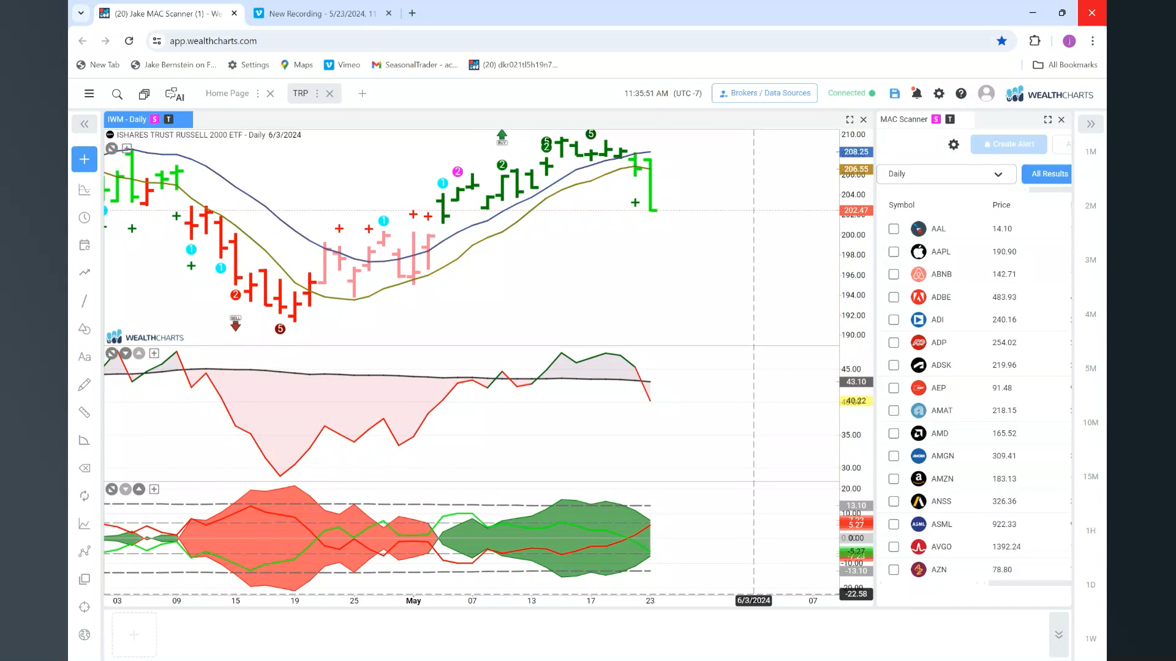Open the alerts bell icon
This screenshot has height=661, width=1176.
click(x=917, y=94)
